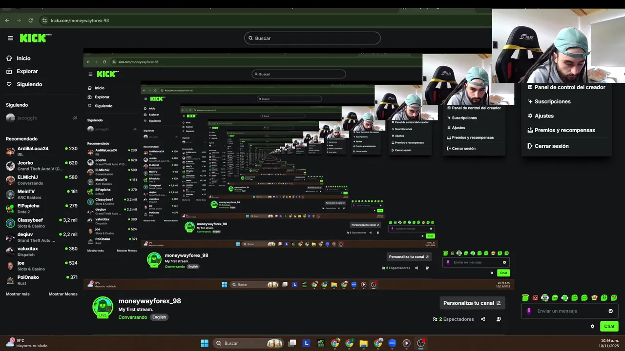Insert the pink-glasses headphone emote in chat
Image resolution: width=625 pixels, height=351 pixels.
click(x=545, y=297)
